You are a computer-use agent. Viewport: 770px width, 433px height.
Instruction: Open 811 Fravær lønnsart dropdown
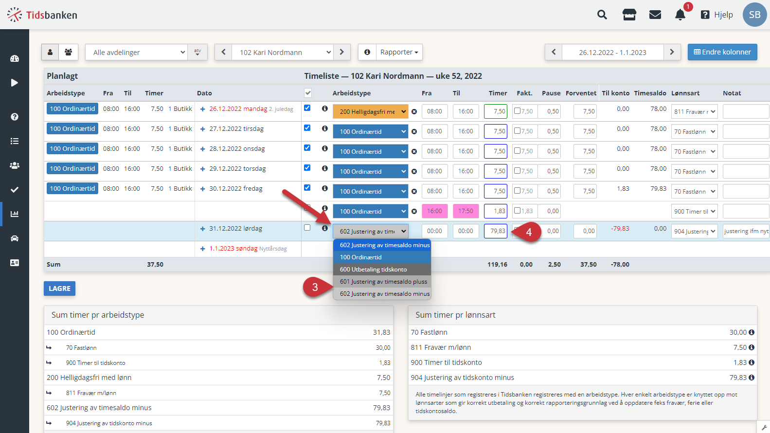[695, 111]
